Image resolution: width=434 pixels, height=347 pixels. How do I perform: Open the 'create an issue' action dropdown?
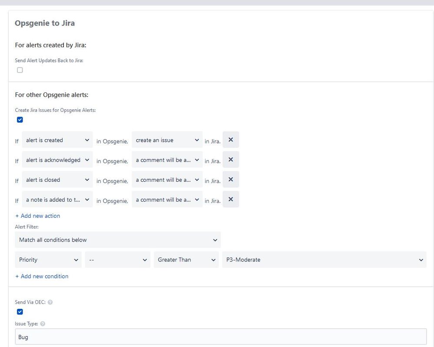(167, 140)
